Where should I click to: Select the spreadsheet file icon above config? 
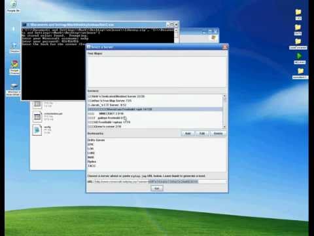pyautogui.click(x=37, y=117)
